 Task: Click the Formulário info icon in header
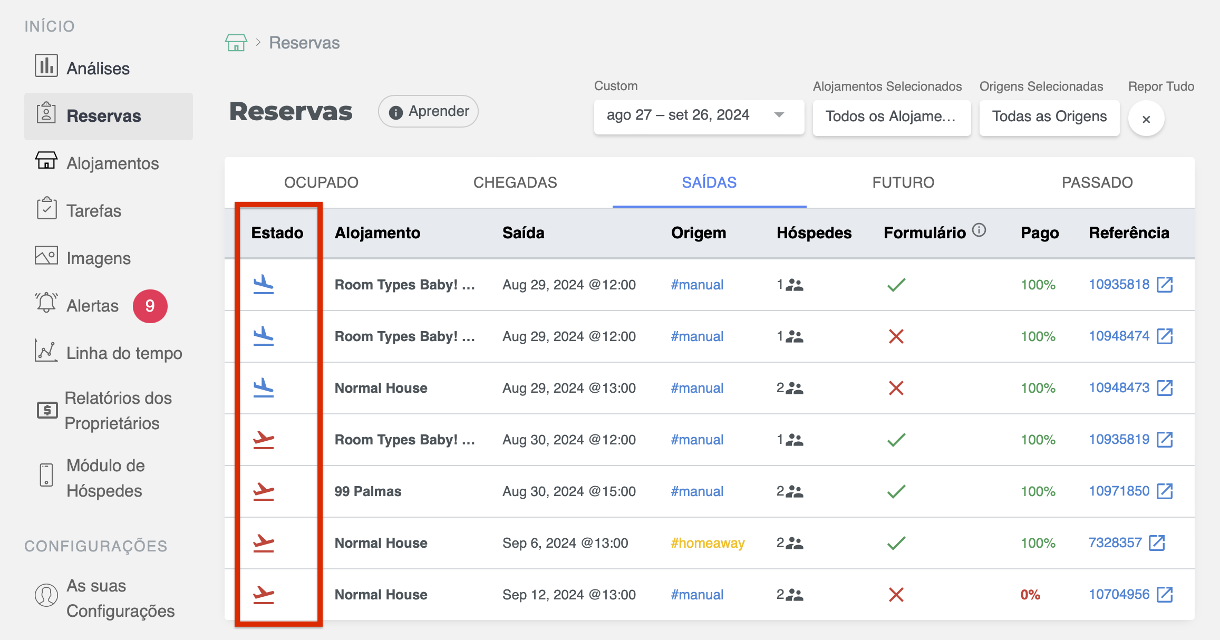click(979, 230)
